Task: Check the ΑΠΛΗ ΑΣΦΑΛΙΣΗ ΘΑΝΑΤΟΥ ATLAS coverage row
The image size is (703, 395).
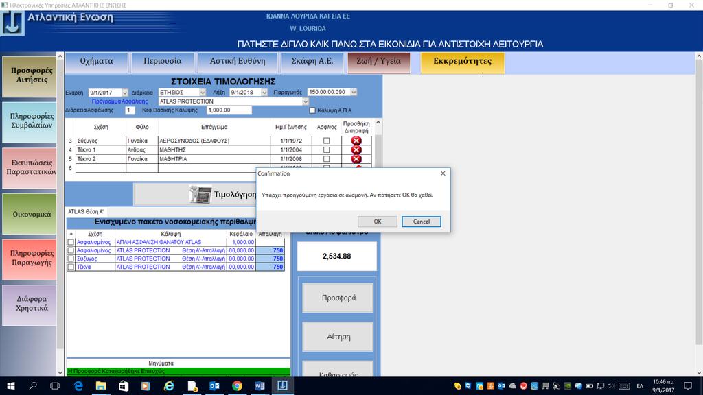Action: 71,242
